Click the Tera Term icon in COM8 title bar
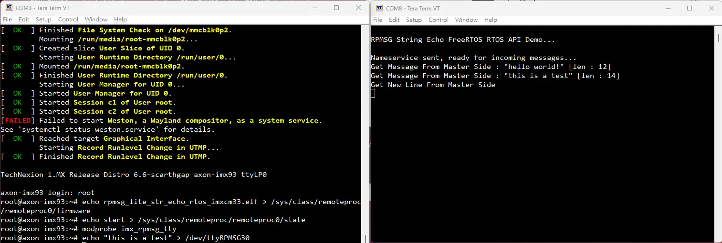Image resolution: width=722 pixels, height=243 pixels. (x=379, y=8)
